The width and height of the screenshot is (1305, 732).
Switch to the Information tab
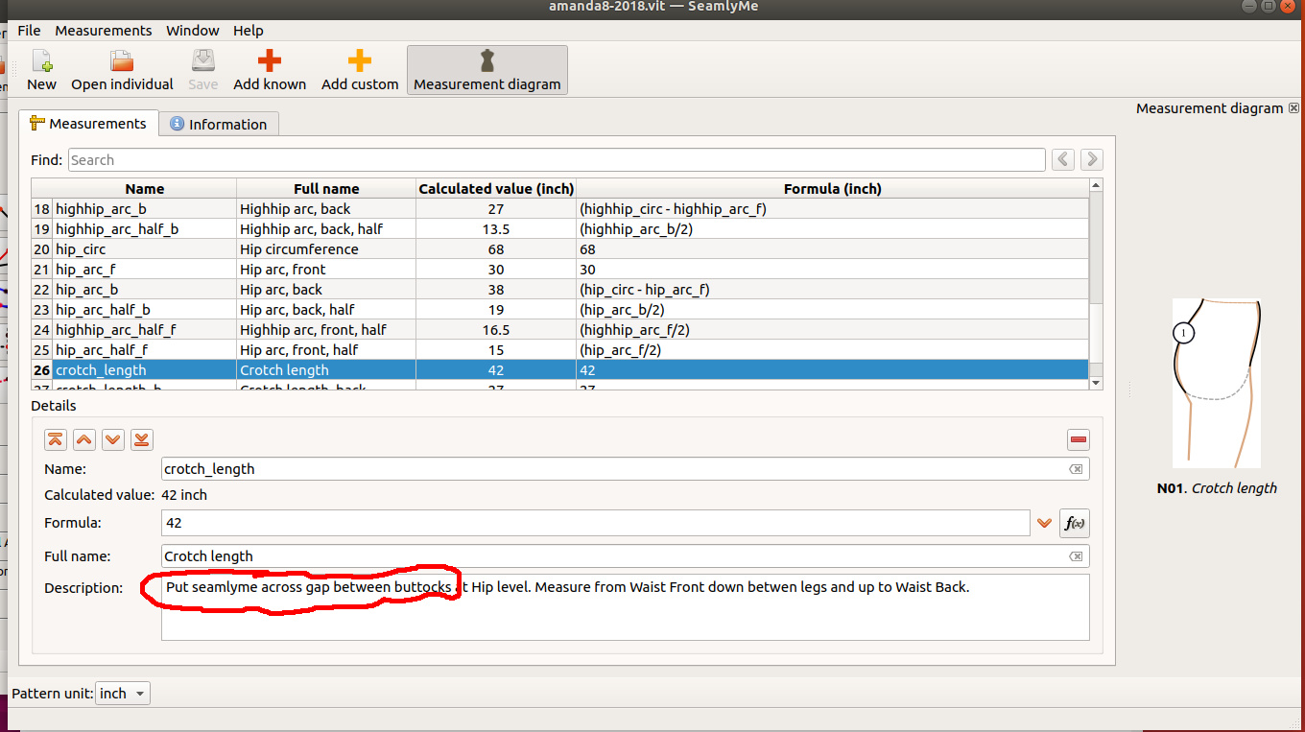click(219, 125)
